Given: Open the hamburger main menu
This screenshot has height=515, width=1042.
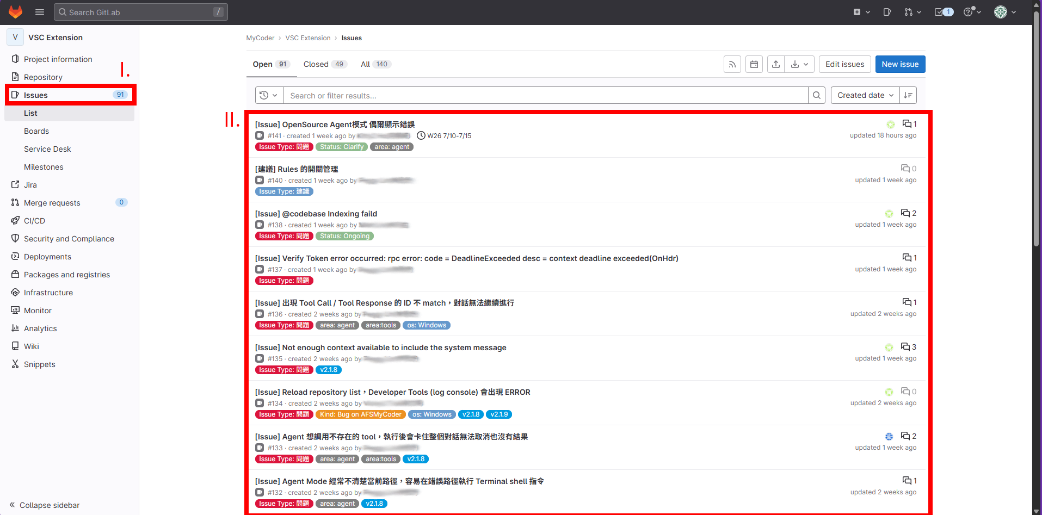Looking at the screenshot, I should [x=40, y=12].
